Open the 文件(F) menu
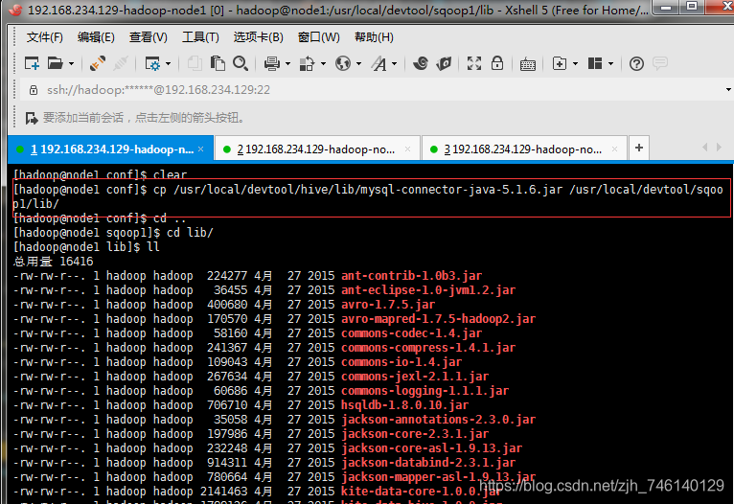Viewport: 734px width, 504px height. point(44,37)
